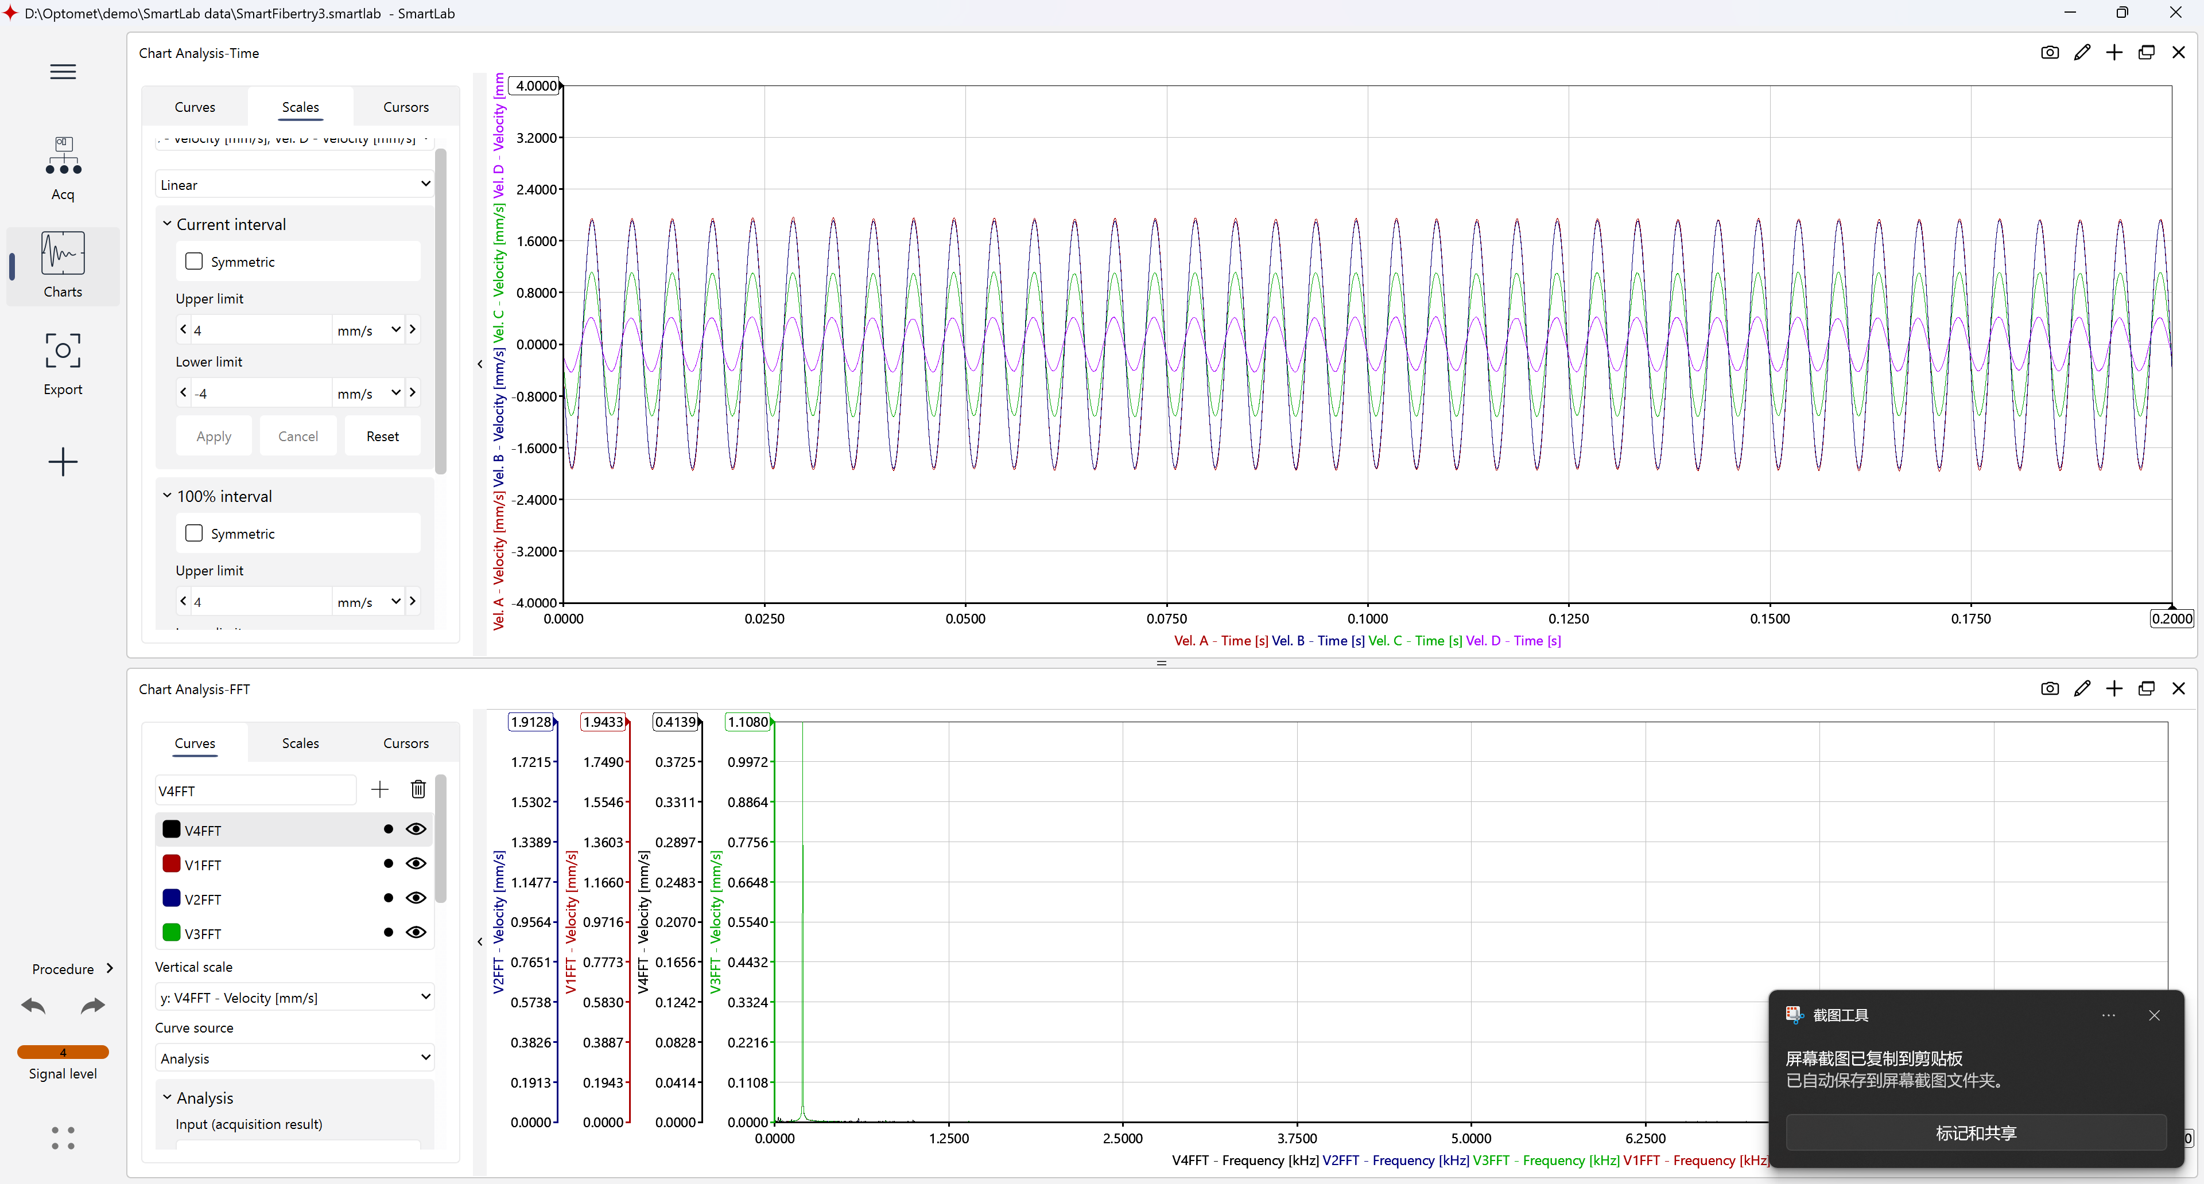Click the Lower limit value field

(x=261, y=394)
